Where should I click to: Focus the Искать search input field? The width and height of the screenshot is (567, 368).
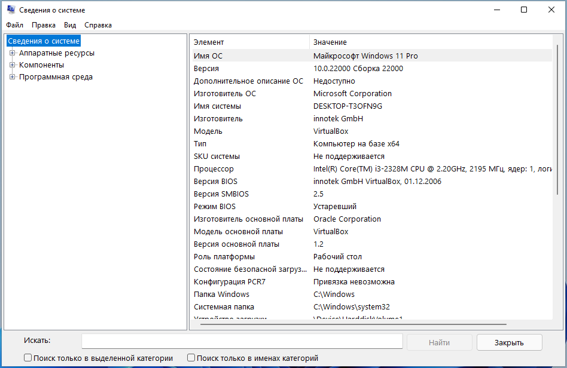point(242,341)
